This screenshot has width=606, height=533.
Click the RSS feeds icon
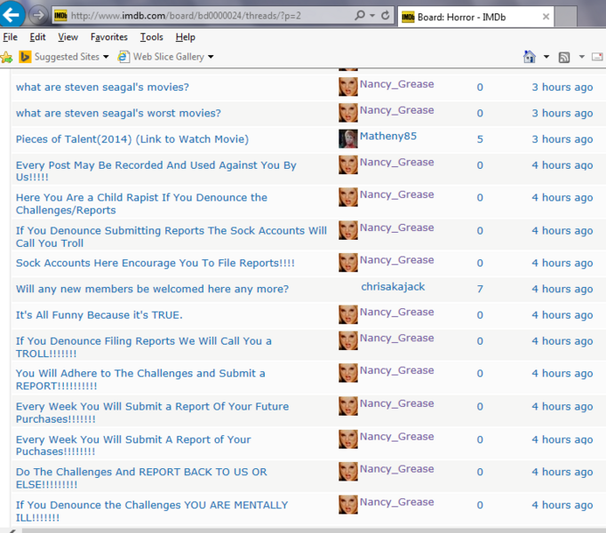tap(564, 57)
